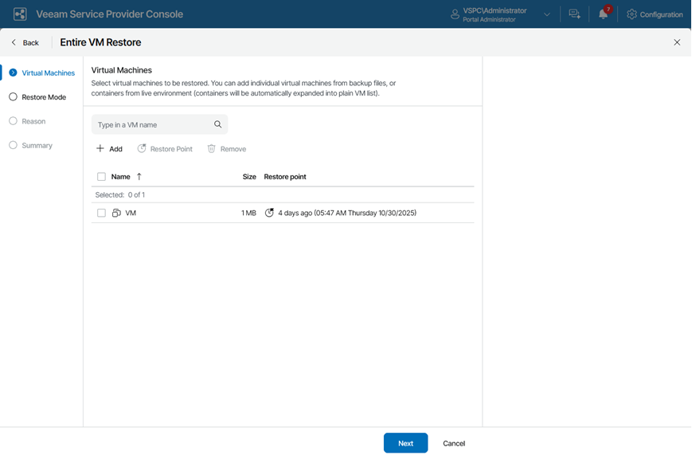Click the Cancel button
This screenshot has width=692, height=459.
click(454, 443)
